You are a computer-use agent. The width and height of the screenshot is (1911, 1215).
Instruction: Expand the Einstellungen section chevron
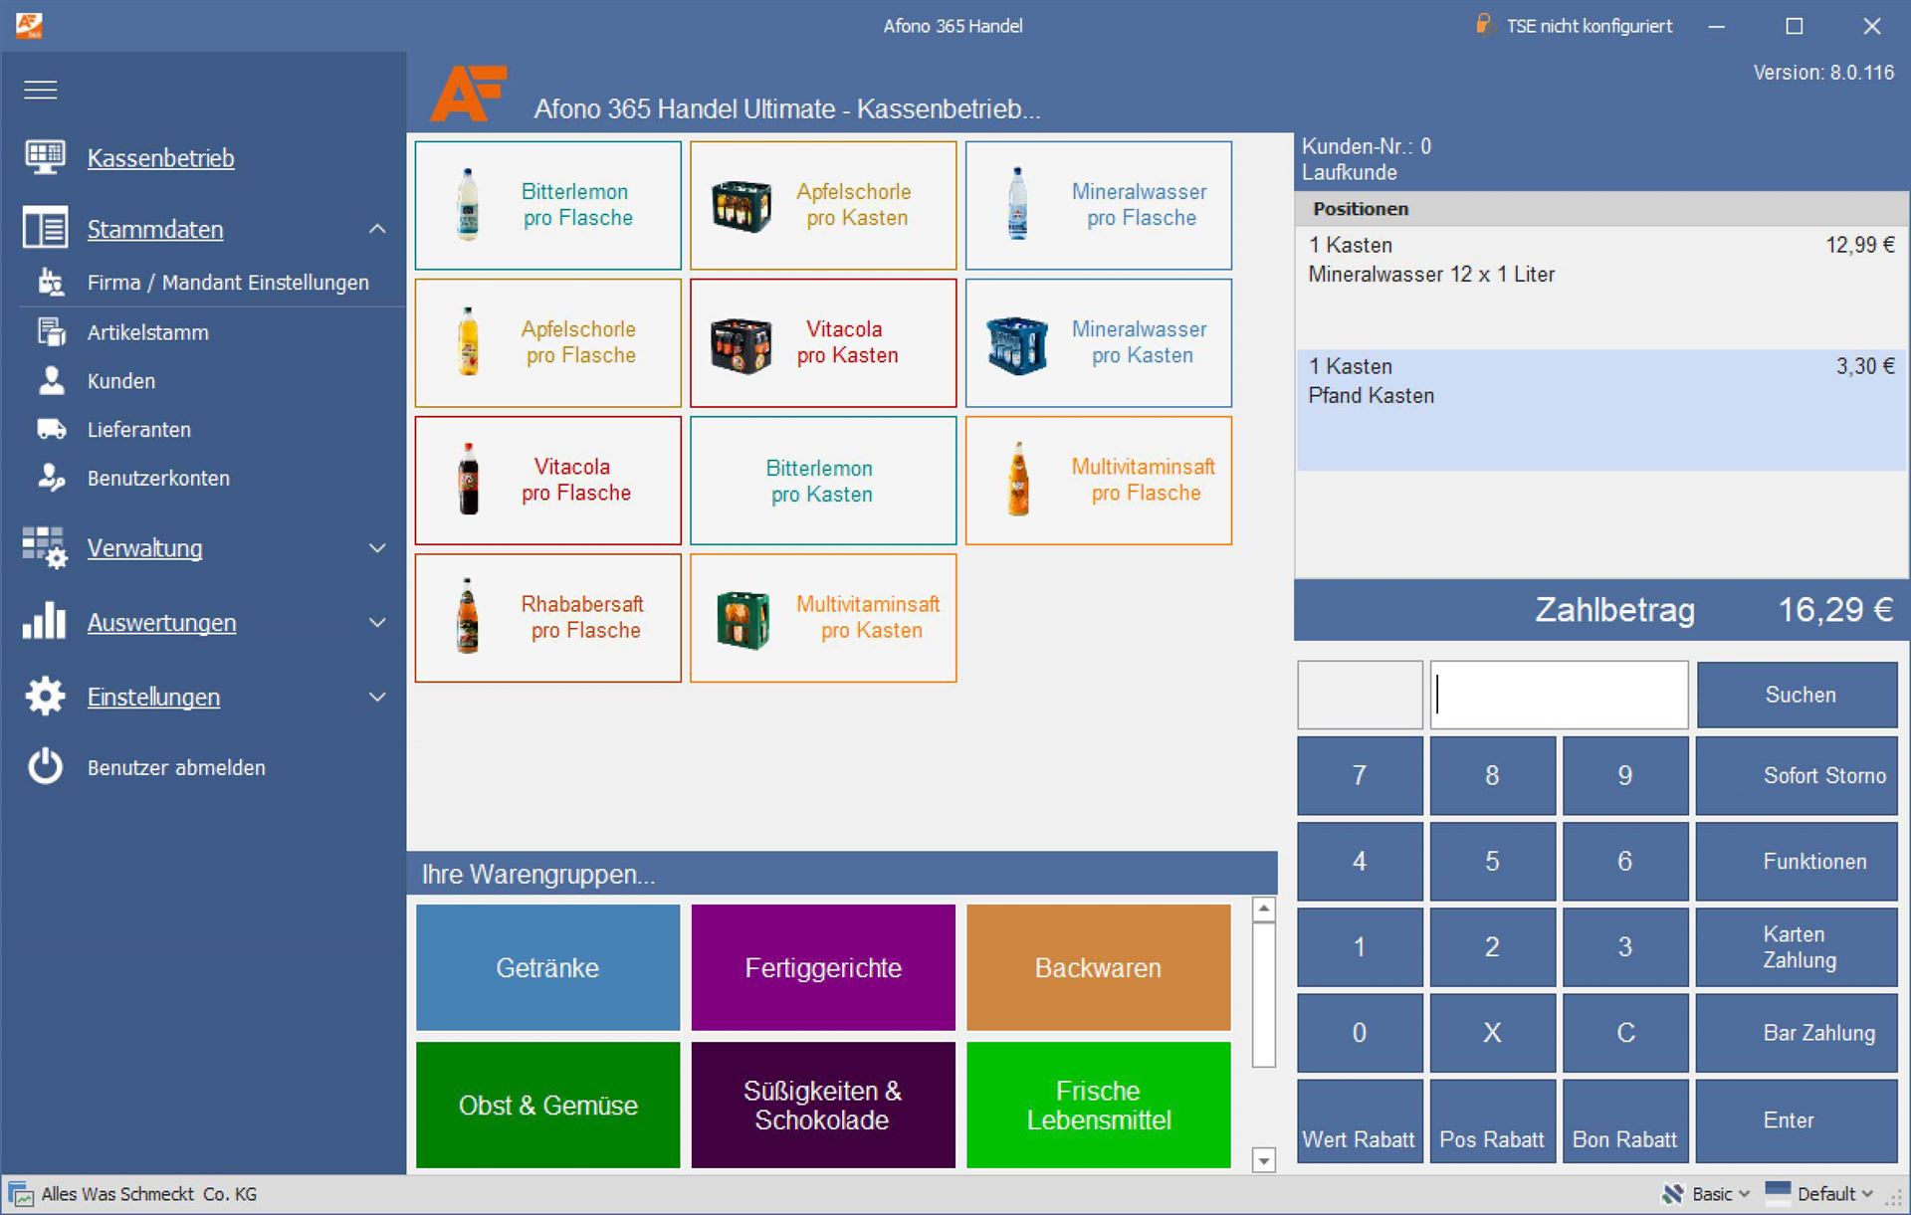(x=377, y=698)
